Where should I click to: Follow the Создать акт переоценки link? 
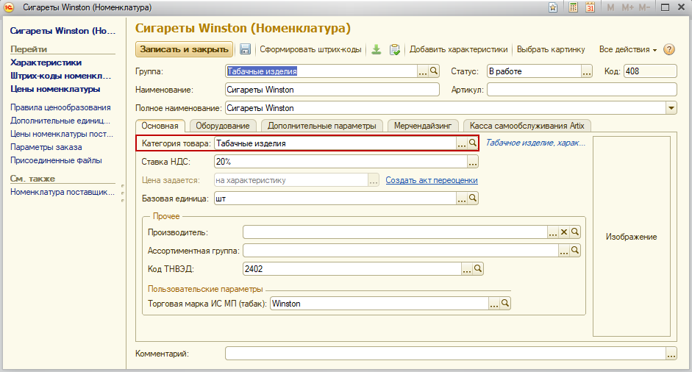tap(432, 180)
